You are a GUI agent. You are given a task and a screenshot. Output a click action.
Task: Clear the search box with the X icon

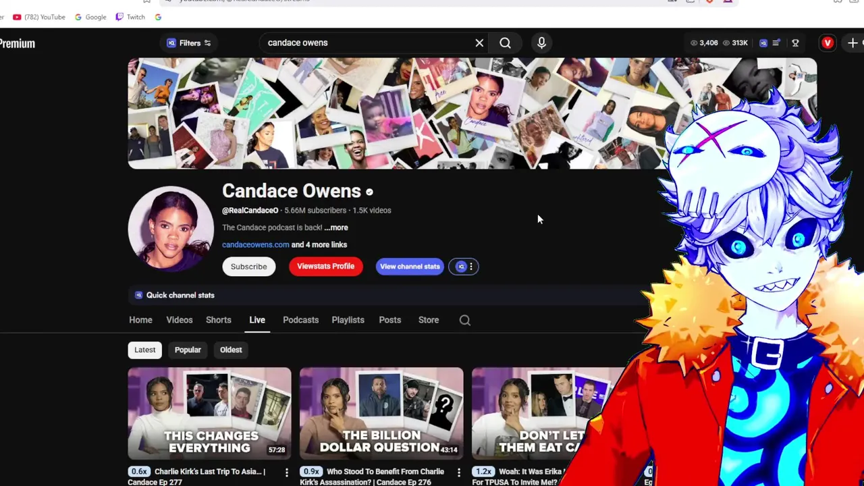tap(479, 43)
